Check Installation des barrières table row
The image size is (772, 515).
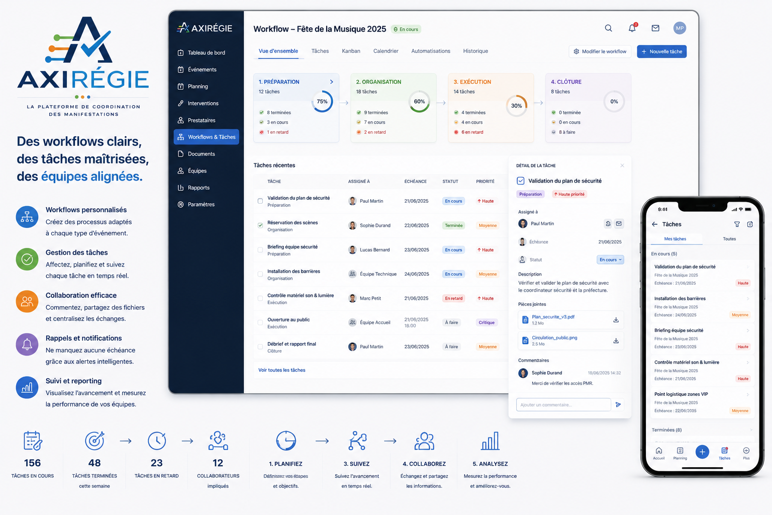[x=260, y=274]
